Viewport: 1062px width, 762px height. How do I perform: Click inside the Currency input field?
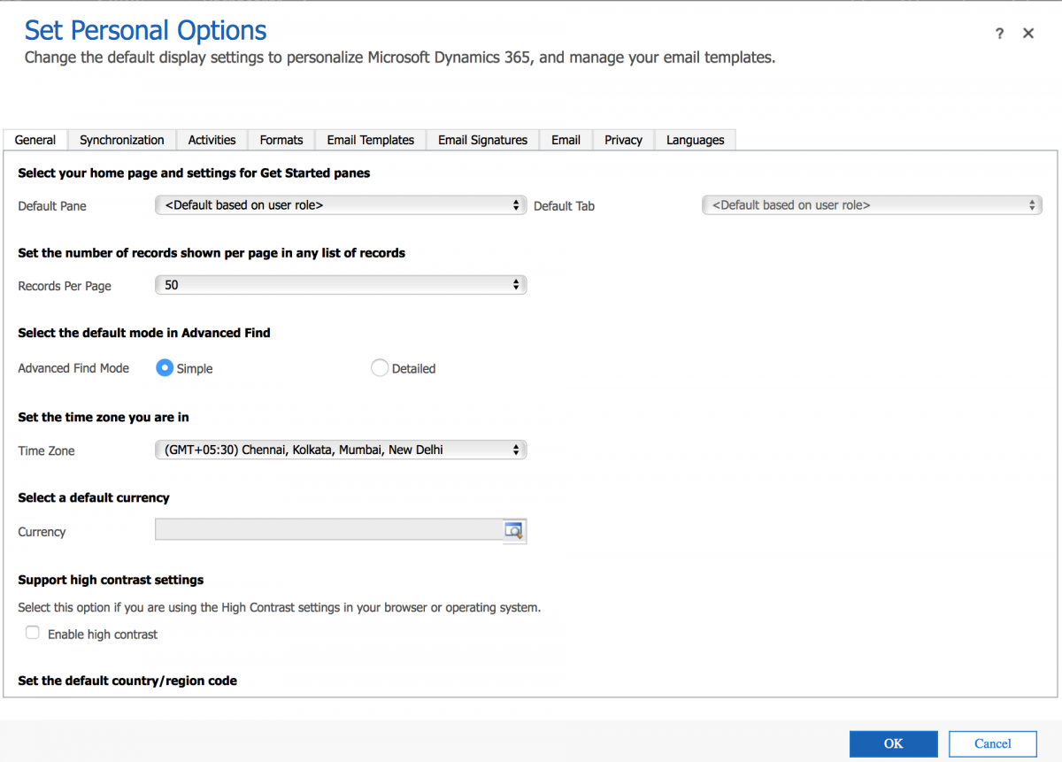pos(327,530)
